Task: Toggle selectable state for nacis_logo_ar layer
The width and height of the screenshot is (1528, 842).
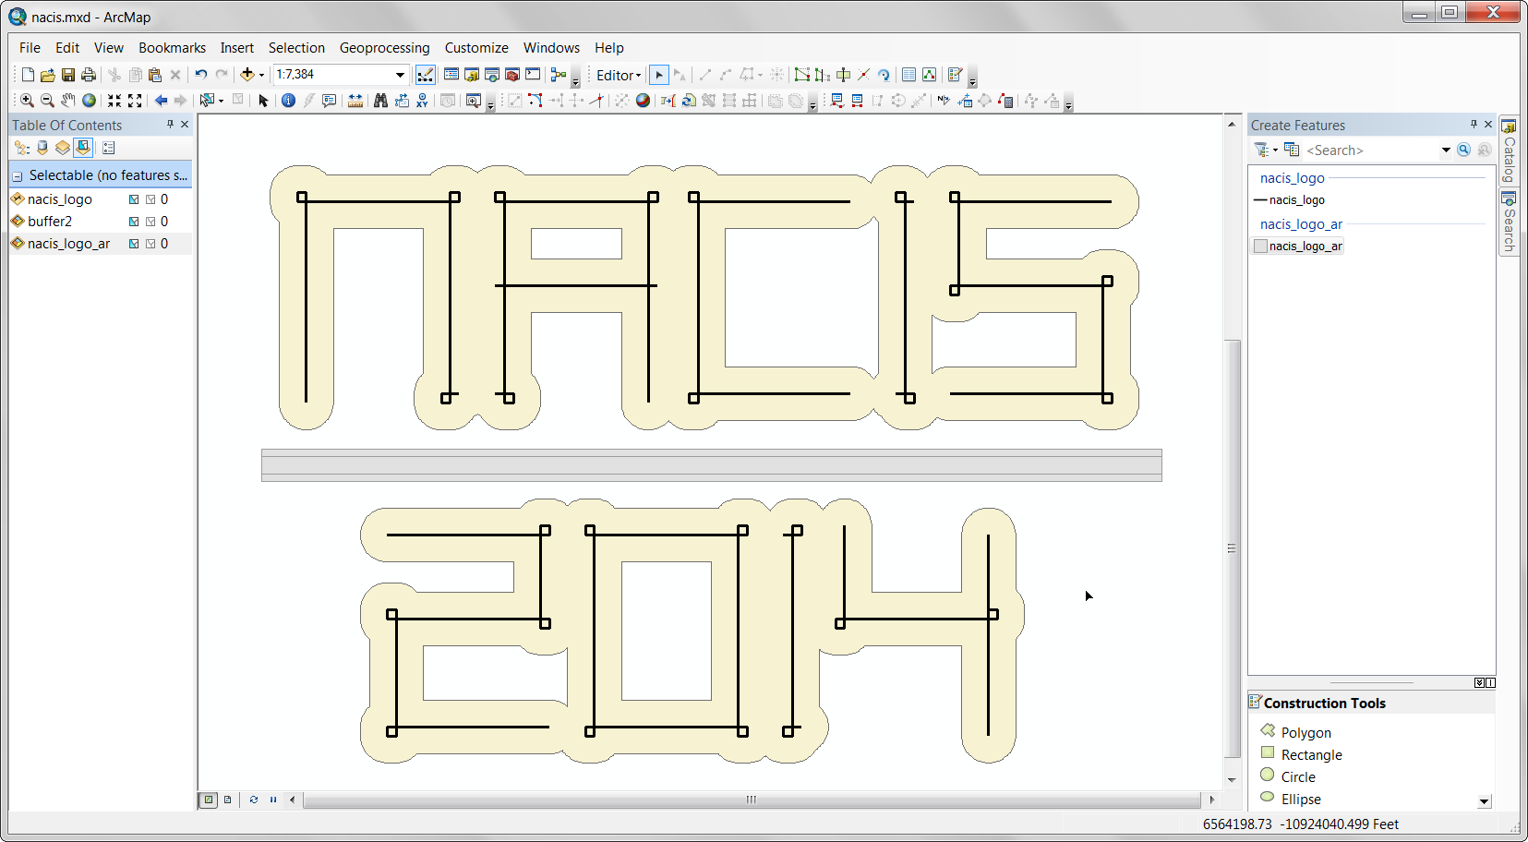Action: point(134,244)
